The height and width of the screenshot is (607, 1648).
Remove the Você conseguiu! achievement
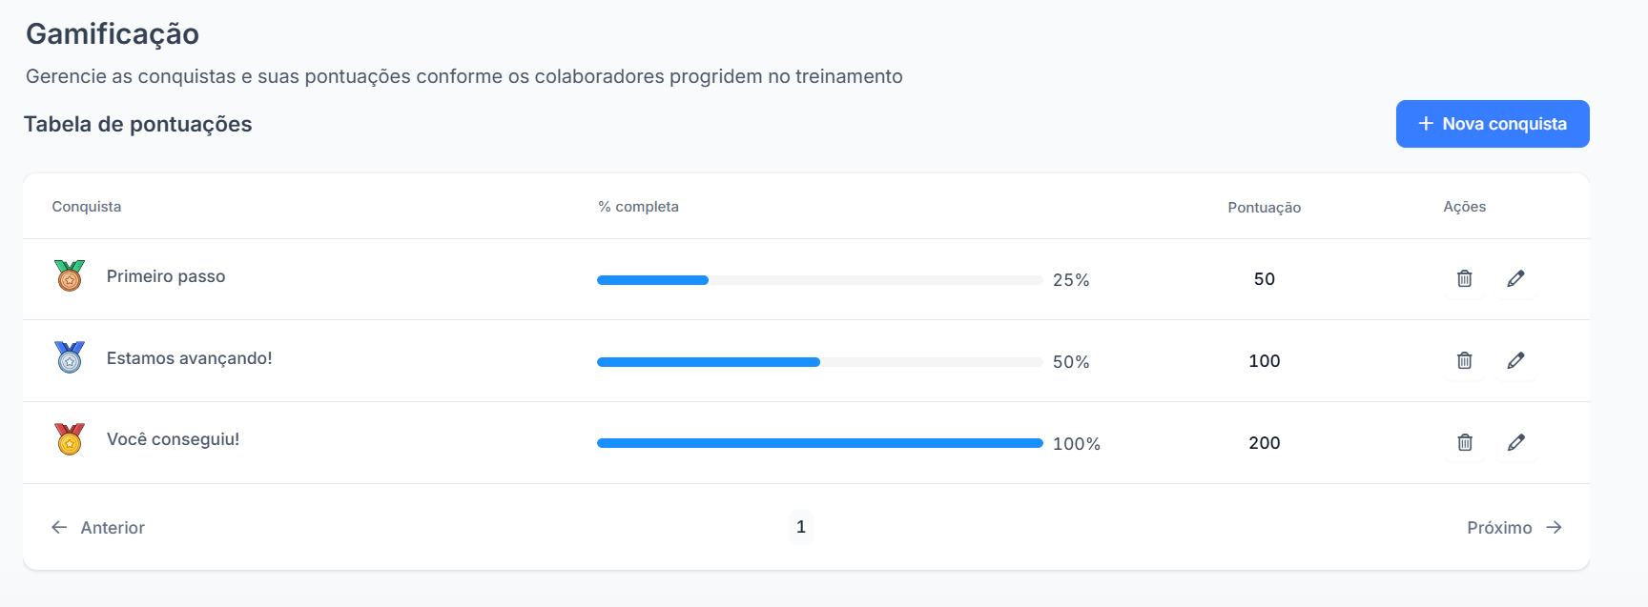1465,442
